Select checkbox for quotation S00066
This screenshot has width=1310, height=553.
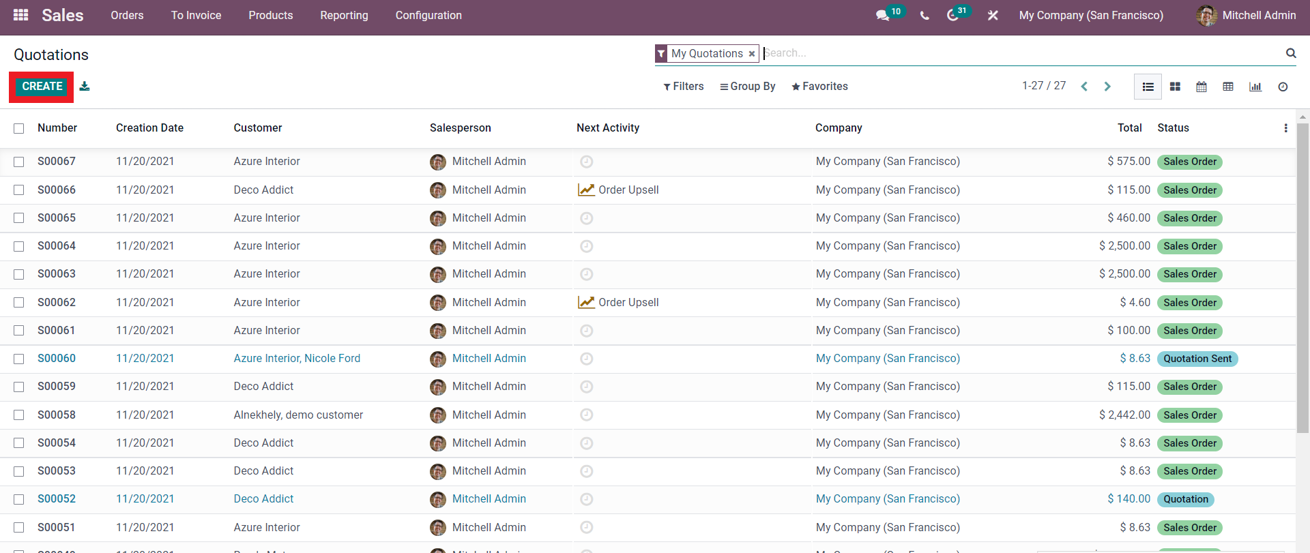(x=19, y=190)
